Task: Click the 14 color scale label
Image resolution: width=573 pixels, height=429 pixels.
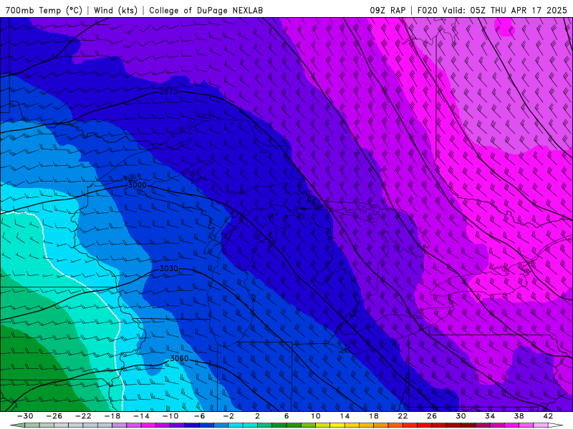Action: (x=345, y=416)
